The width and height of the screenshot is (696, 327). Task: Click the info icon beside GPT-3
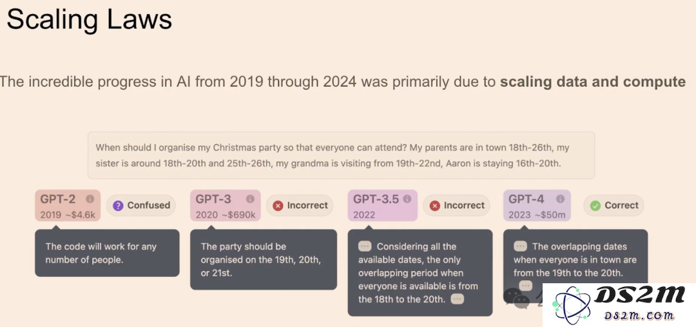click(250, 199)
